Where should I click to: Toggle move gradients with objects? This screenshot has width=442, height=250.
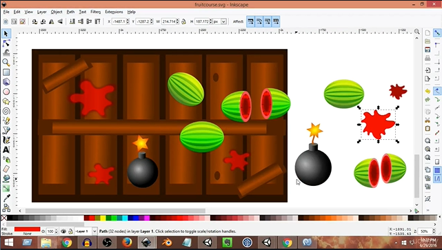click(268, 21)
